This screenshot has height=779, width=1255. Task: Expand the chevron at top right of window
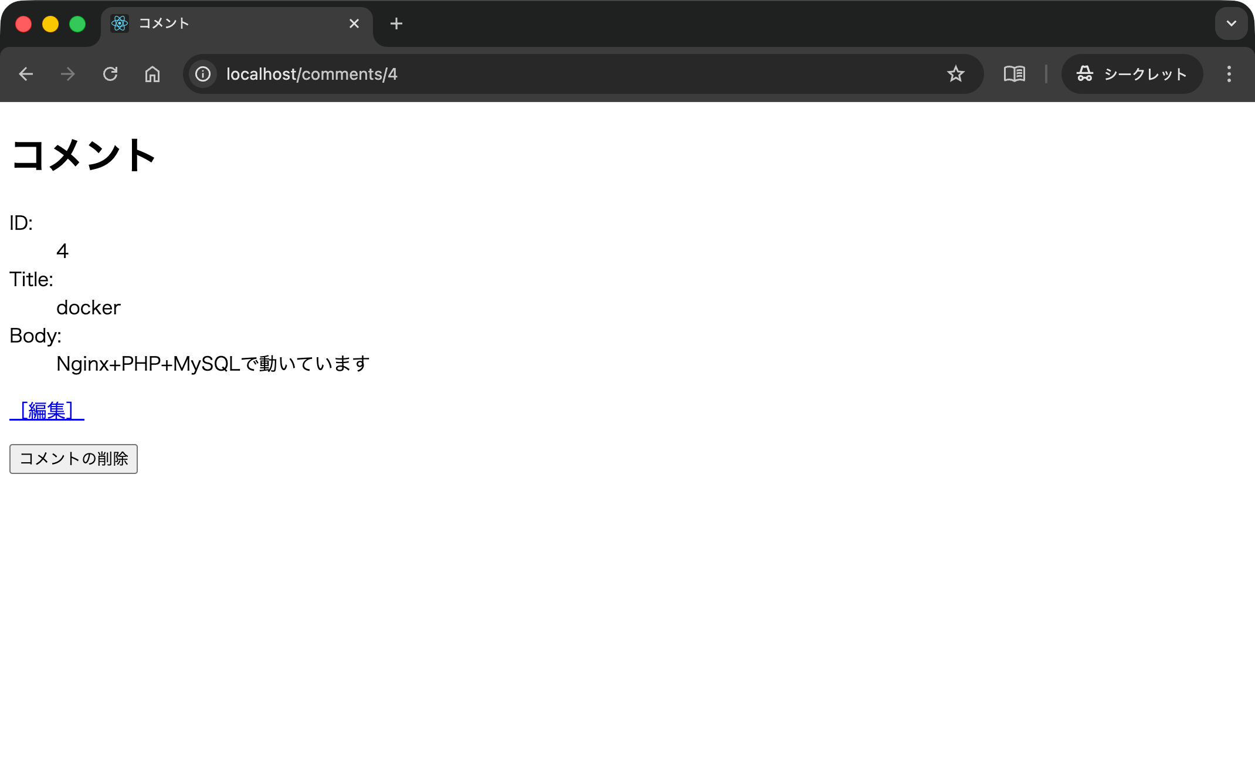[1231, 23]
